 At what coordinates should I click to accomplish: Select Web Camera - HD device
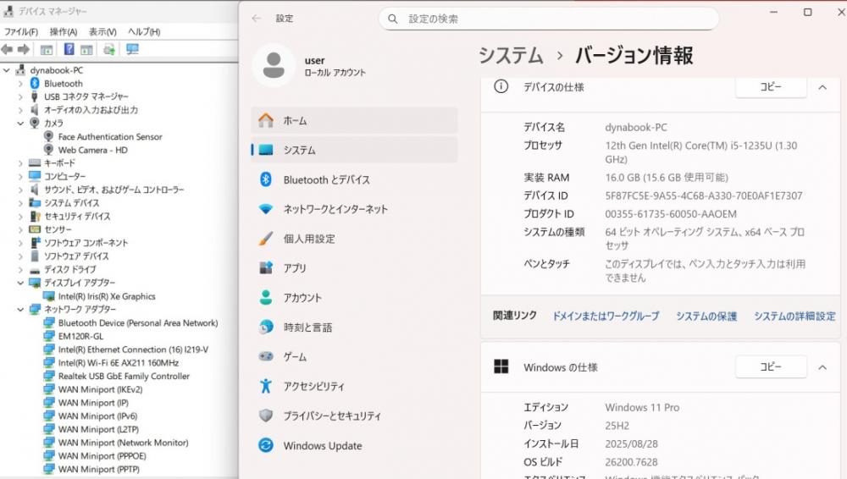[92, 151]
